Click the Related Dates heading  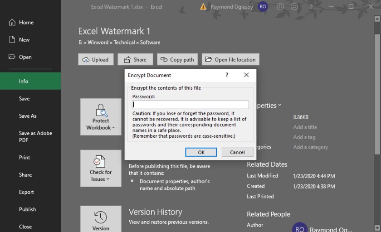click(x=267, y=164)
